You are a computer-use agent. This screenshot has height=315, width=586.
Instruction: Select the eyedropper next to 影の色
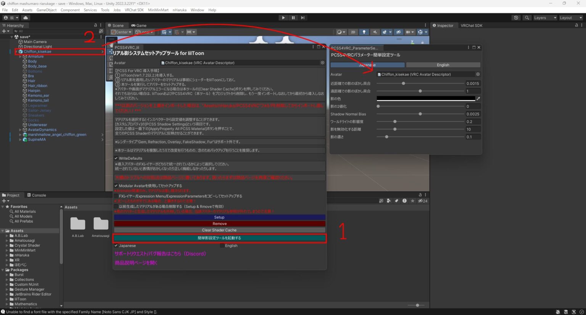(x=477, y=98)
